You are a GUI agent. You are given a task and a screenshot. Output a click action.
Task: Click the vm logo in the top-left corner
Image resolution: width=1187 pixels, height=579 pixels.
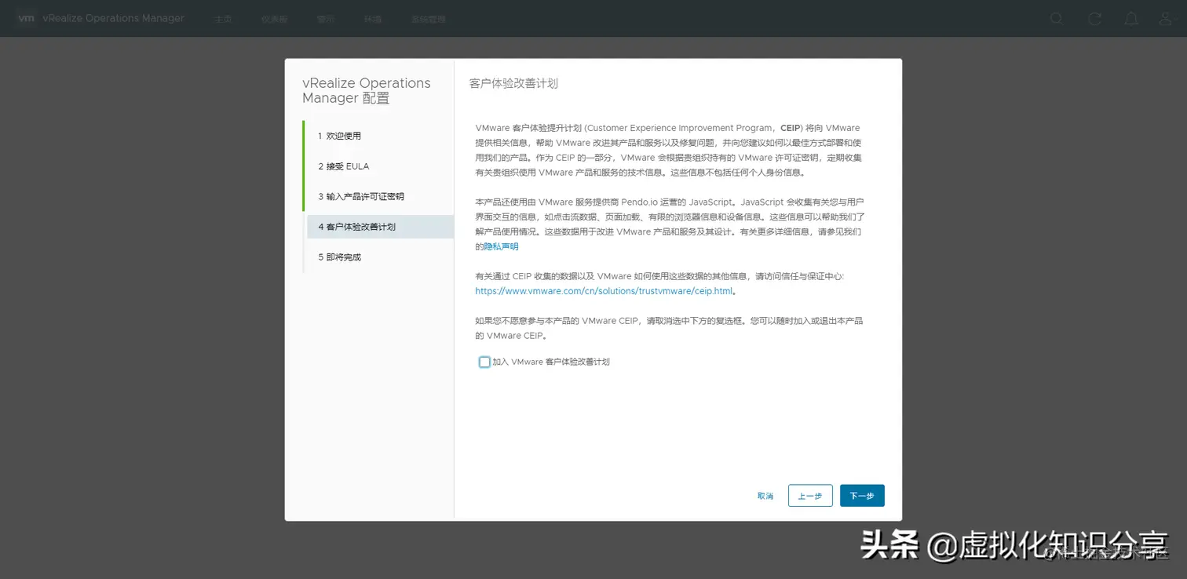26,18
